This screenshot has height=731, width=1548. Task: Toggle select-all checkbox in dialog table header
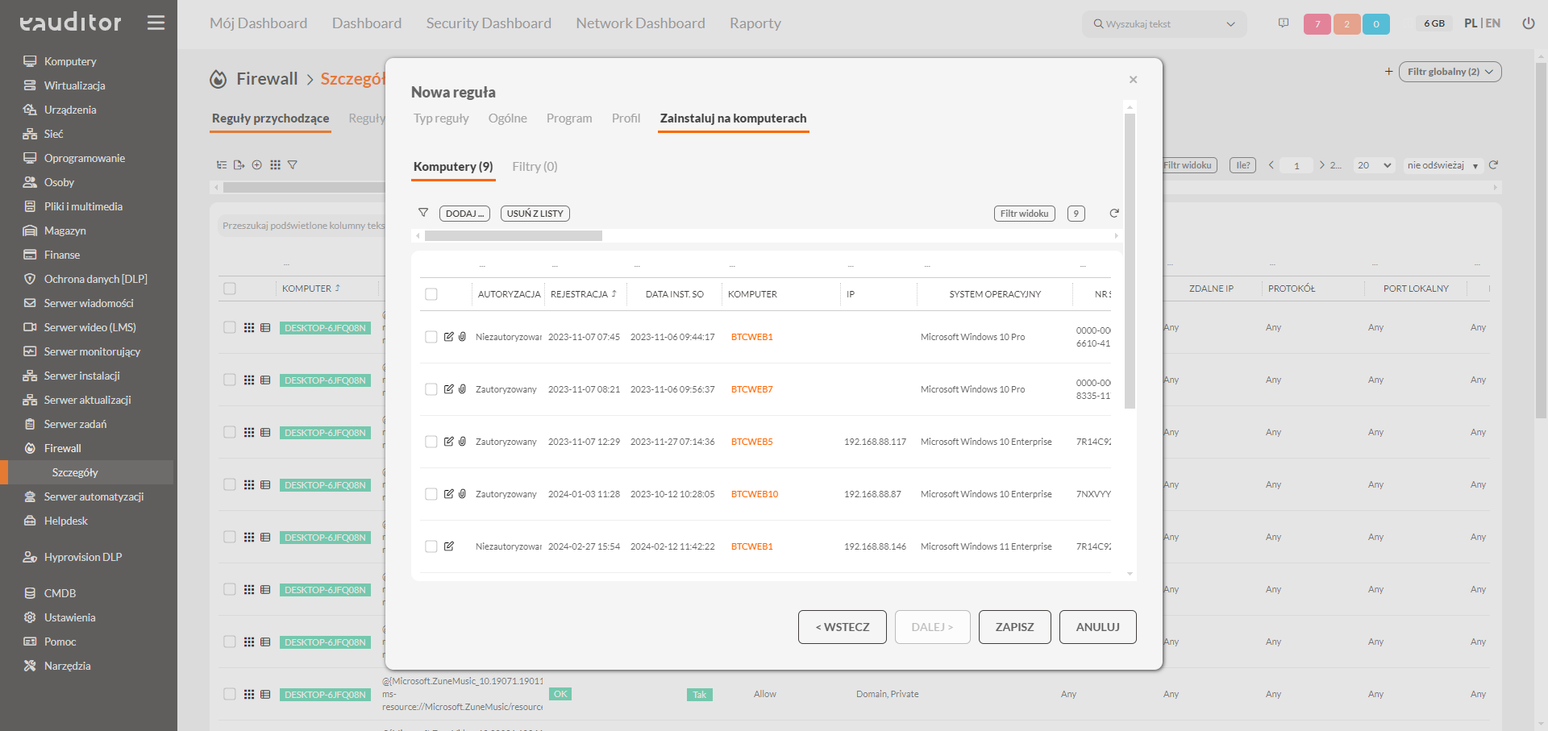431,294
